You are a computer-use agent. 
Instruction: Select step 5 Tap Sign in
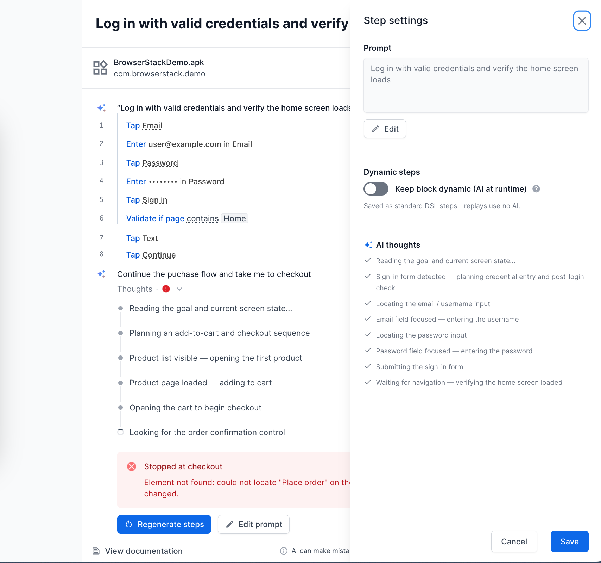click(x=147, y=200)
